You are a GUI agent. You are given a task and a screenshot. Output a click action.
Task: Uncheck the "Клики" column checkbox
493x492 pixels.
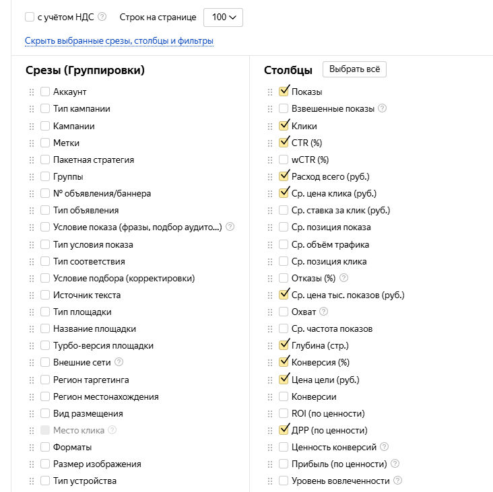(284, 126)
